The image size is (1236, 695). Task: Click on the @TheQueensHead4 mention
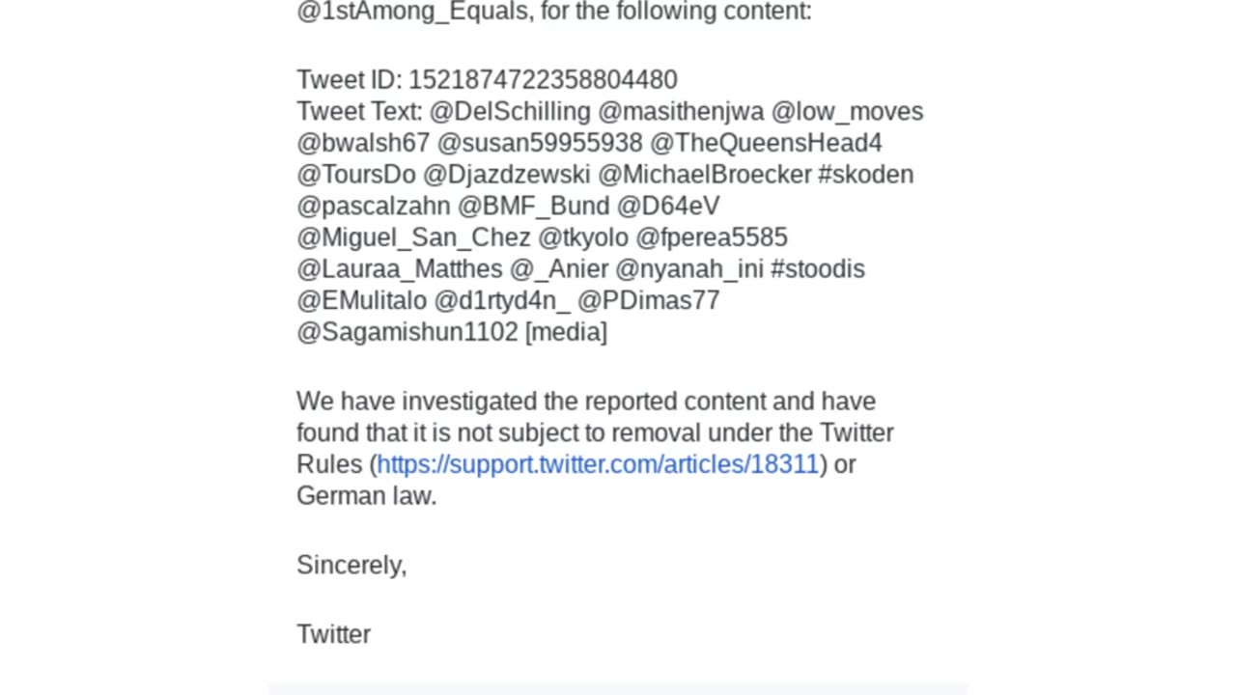point(765,144)
